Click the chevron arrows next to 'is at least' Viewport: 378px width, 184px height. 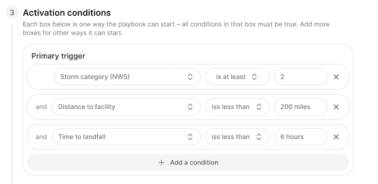254,77
